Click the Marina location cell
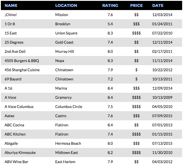Image resolution: width=183 pixels, height=166 pixels. (61, 88)
